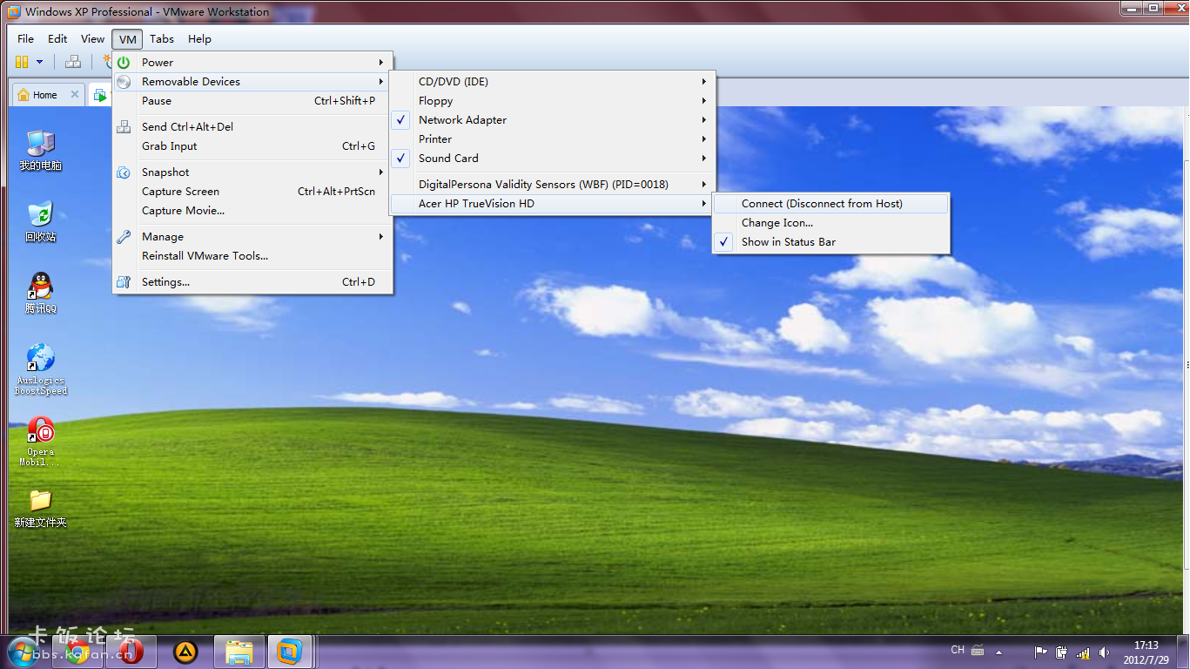1190x669 pixels.
Task: Select Pause in the VM menu
Action: (x=252, y=101)
